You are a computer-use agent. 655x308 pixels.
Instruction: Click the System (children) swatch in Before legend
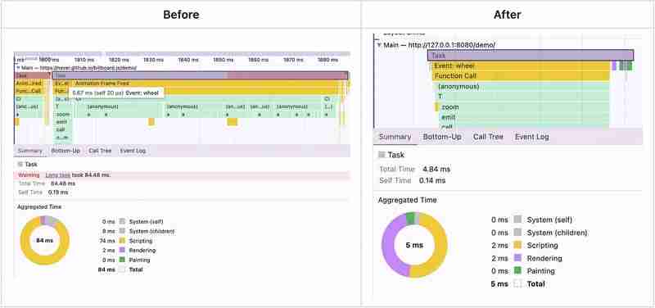pos(122,231)
